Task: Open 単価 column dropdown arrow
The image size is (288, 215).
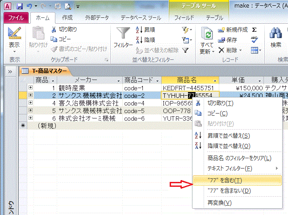Action: pos(259,81)
